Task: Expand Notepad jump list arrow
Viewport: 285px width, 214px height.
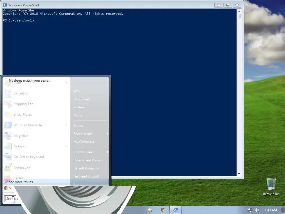Action: 66,146
